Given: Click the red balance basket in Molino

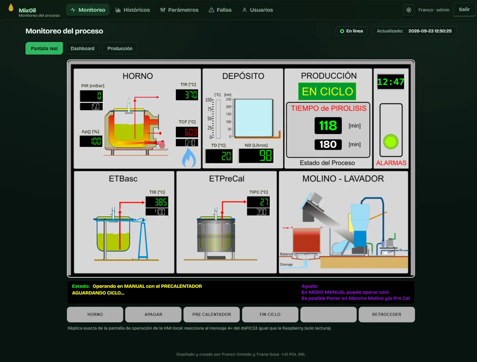Looking at the screenshot, I should point(306,240).
